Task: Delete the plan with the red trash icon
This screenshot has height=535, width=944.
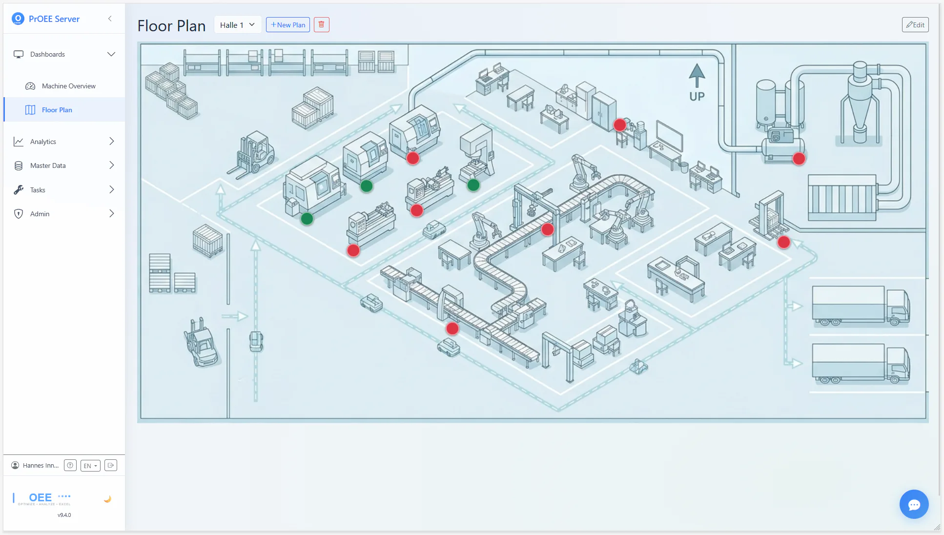Action: coord(321,25)
